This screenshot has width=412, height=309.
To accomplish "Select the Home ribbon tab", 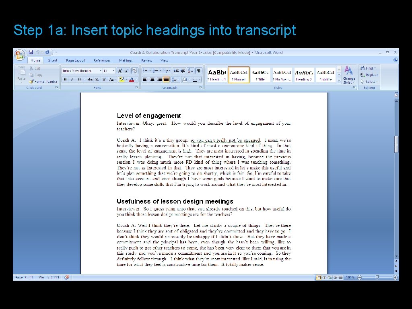I will 35,60.
